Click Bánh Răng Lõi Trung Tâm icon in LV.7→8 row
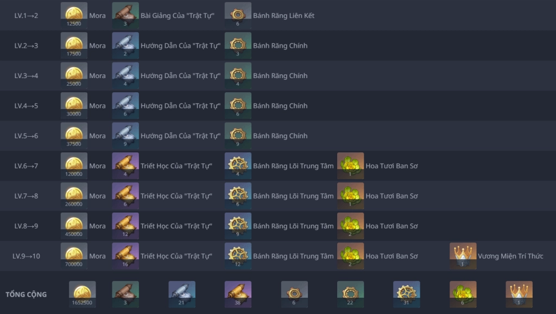Screen dimensions: 556x314 pyautogui.click(x=238, y=196)
